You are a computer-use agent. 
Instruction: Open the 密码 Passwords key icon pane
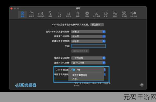click(50, 14)
